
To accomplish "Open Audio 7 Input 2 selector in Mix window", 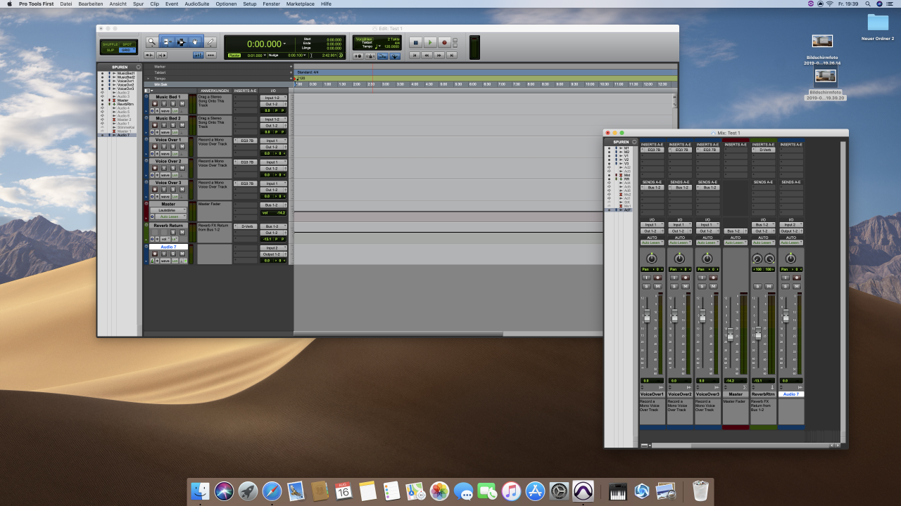I will (791, 225).
